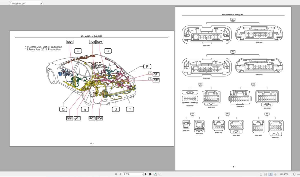Click page 2 title 'Wire and Wire in Body (LHD)'
The height and width of the screenshot is (177, 300).
click(x=233, y=15)
